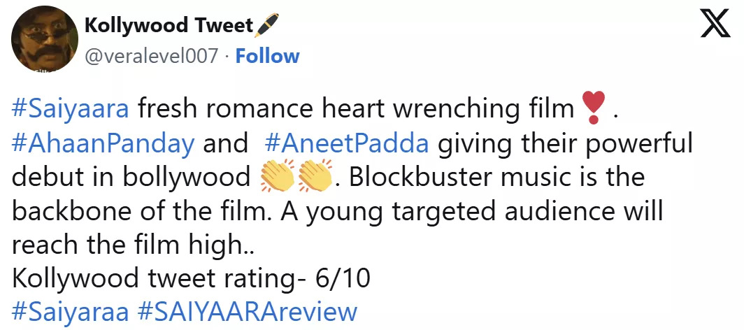The width and height of the screenshot is (744, 330).
Task: Follow the Kollywood Tweet account
Action: point(267,56)
